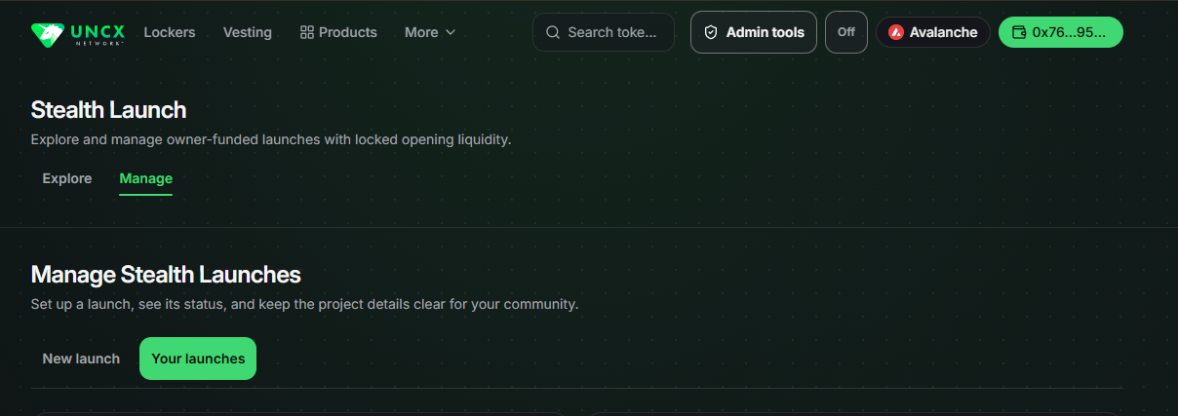Open Admin tools
The height and width of the screenshot is (416, 1178).
pyautogui.click(x=754, y=32)
